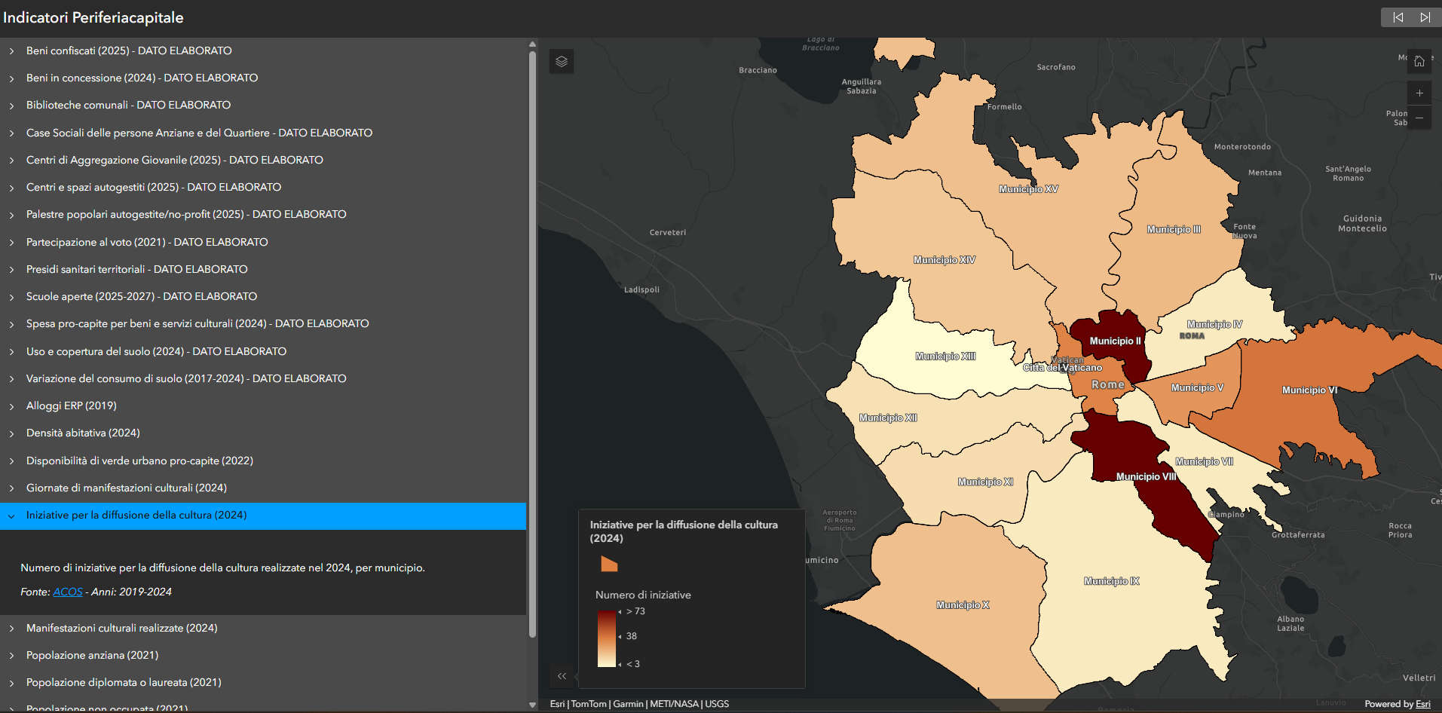Viewport: 1442px width, 713px height.
Task: Select Municipio XIII on the map
Action: pyautogui.click(x=945, y=356)
